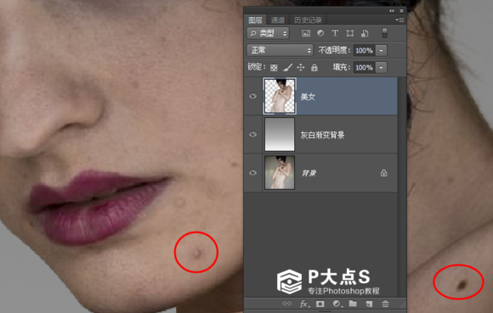Expand the 不透明度 opacity arrow
The width and height of the screenshot is (493, 313).
[382, 51]
